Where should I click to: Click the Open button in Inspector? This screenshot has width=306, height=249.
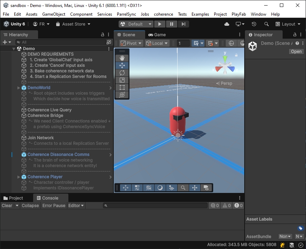(296, 52)
